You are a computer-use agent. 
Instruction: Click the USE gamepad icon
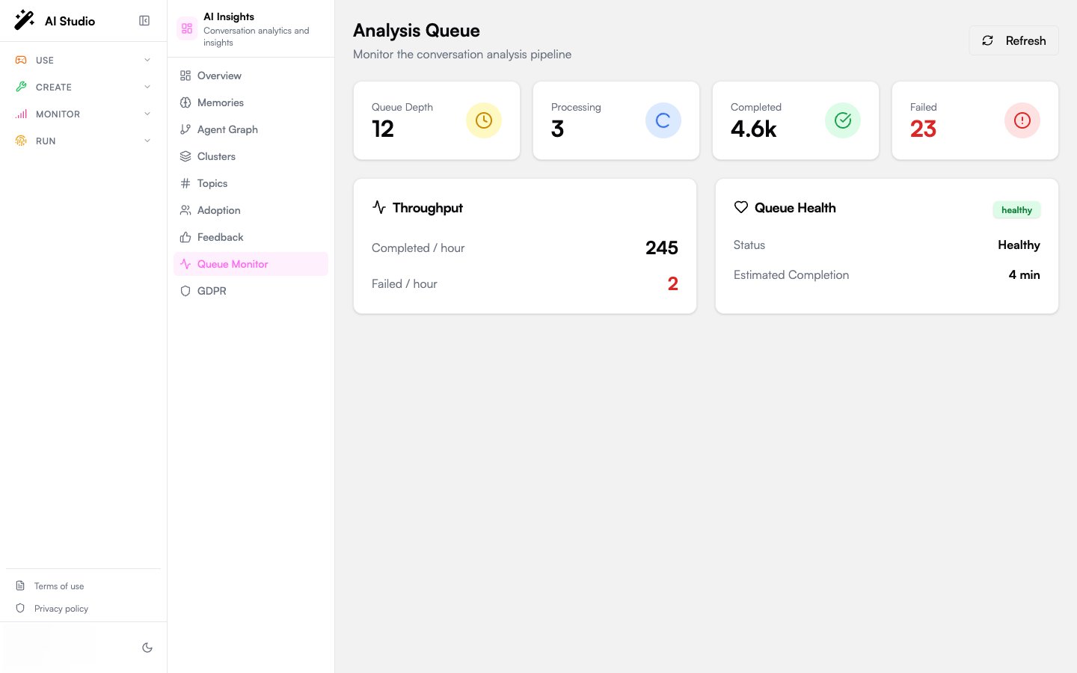click(21, 60)
